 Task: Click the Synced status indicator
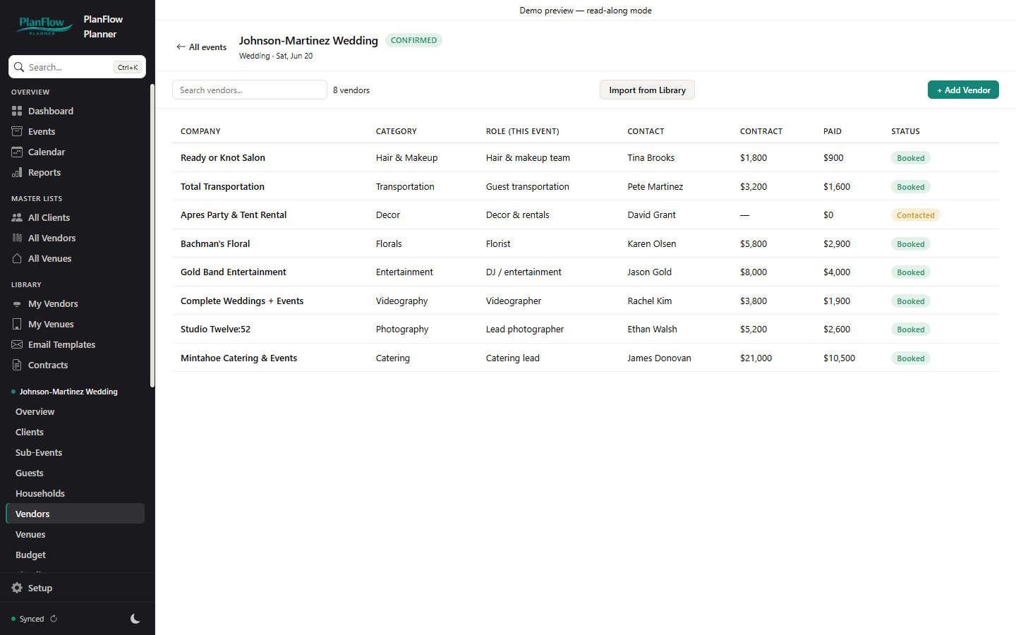click(28, 619)
